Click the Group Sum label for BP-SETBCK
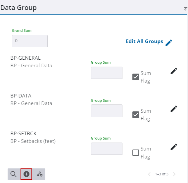The image size is (188, 183). 101,138
